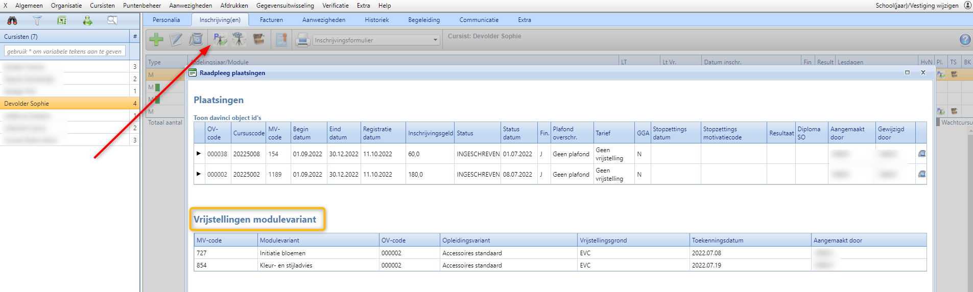The height and width of the screenshot is (292, 973).
Task: Open the Puntenbeheer menu
Action: (x=142, y=6)
